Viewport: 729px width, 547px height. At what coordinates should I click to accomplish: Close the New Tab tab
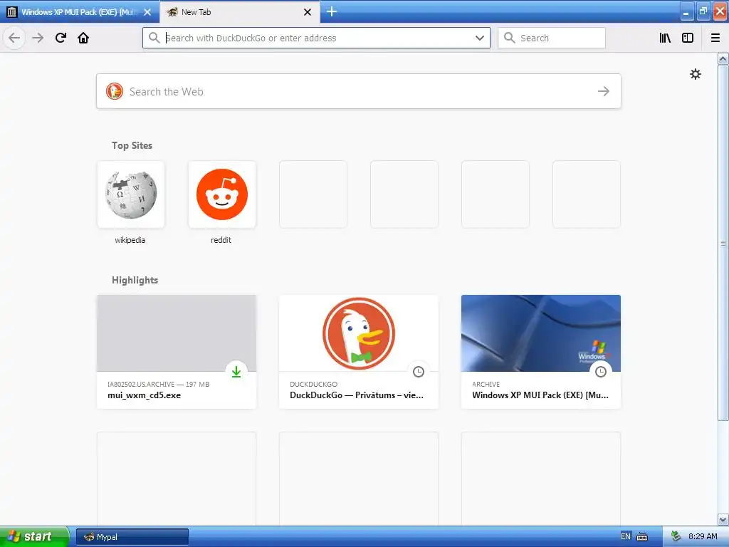click(308, 12)
